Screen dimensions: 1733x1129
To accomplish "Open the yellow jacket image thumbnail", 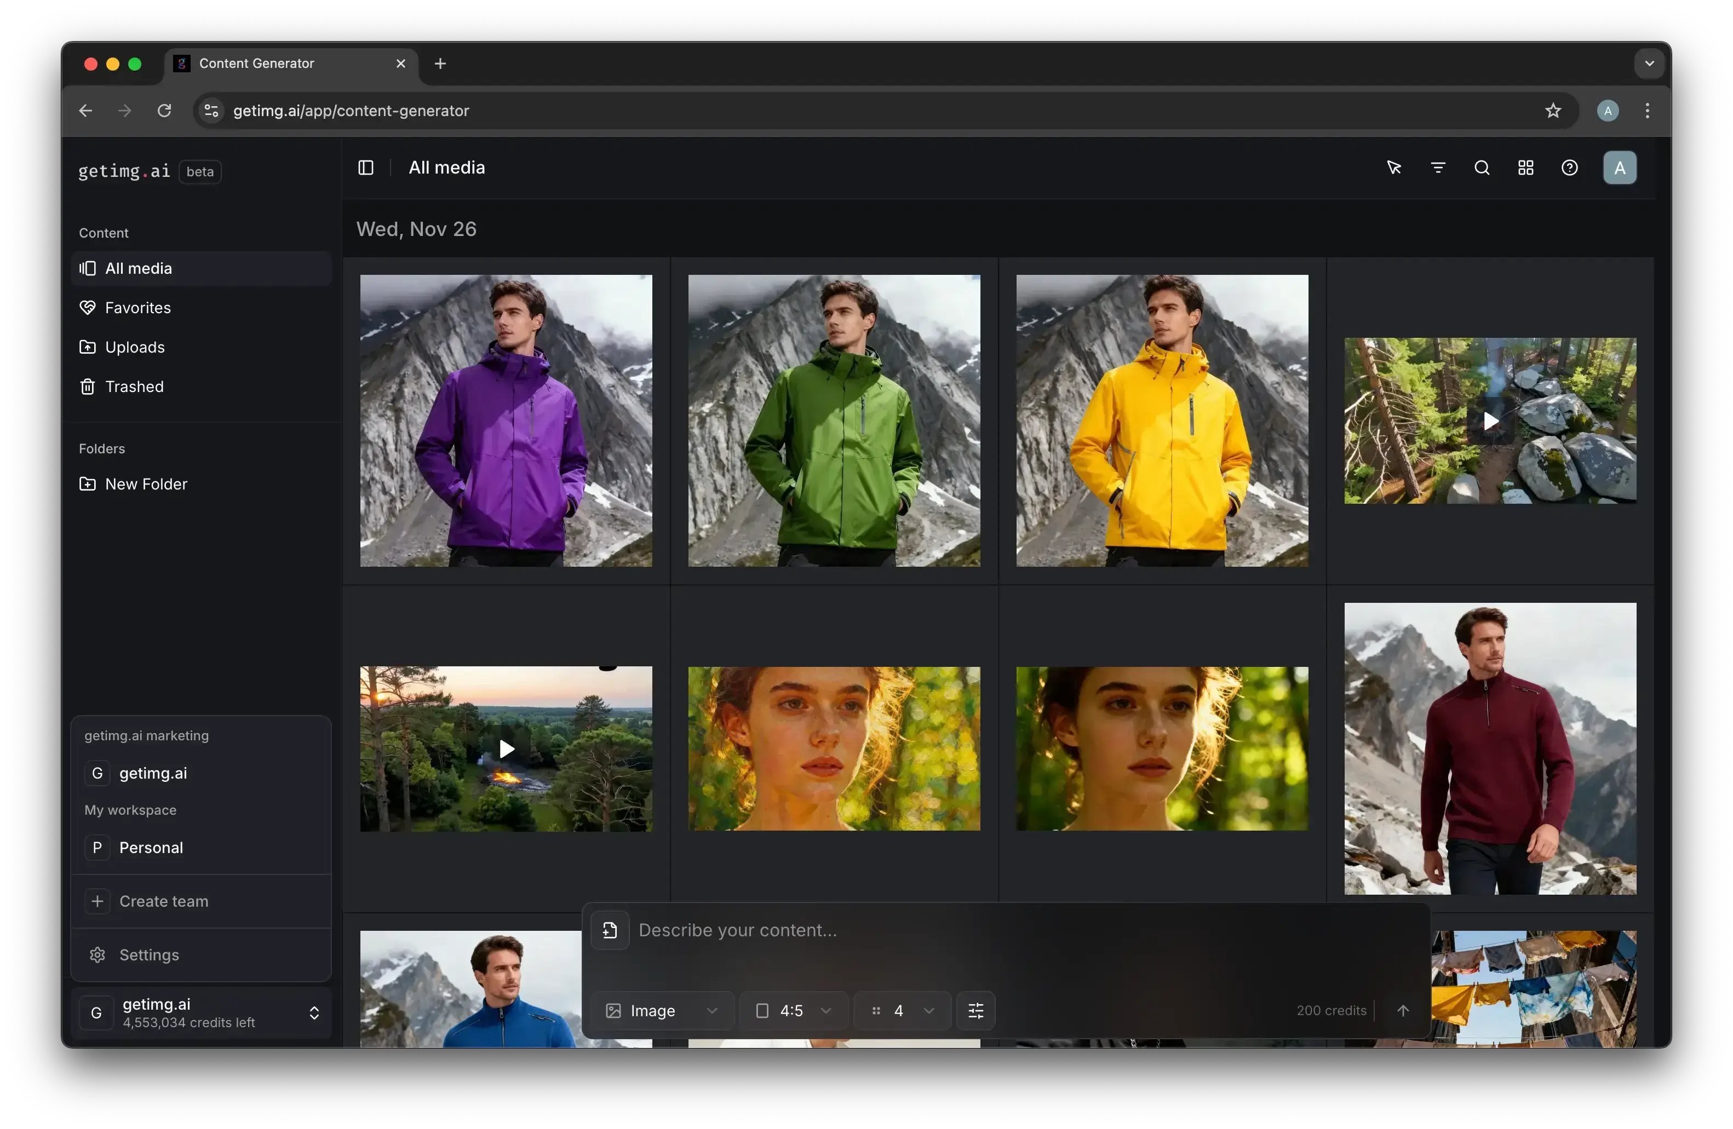I will [1161, 421].
